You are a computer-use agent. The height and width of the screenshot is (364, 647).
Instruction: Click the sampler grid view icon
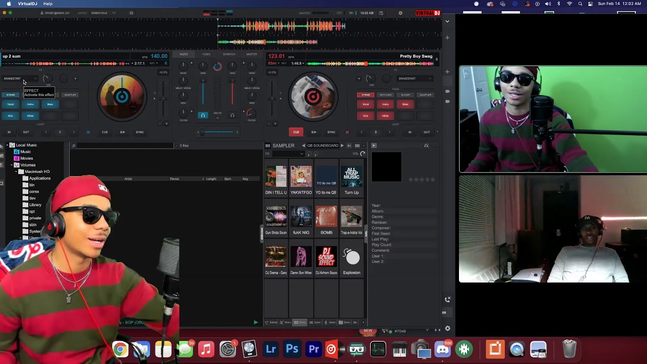[x=268, y=146]
